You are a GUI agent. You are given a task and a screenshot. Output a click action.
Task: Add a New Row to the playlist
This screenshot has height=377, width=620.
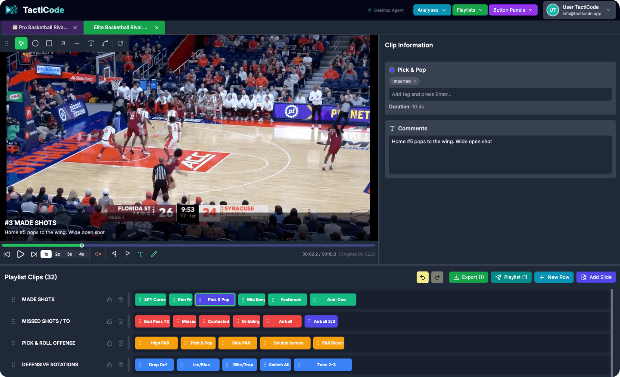tap(554, 277)
